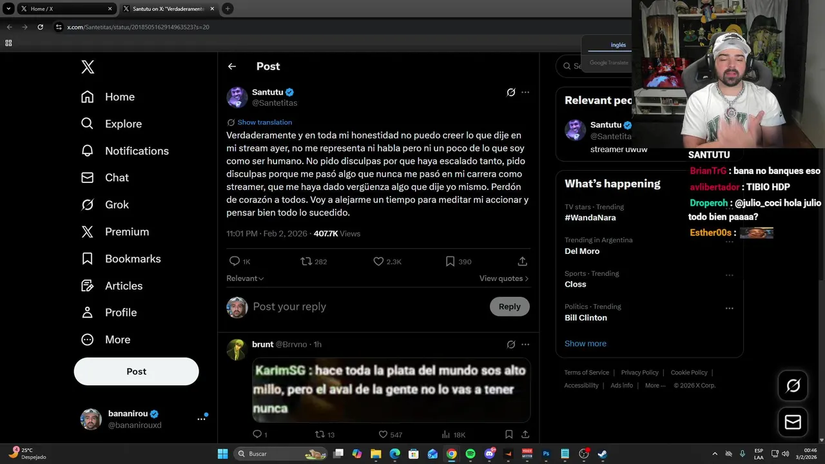Expand the Relevant sort dropdown
The width and height of the screenshot is (825, 464).
point(245,278)
